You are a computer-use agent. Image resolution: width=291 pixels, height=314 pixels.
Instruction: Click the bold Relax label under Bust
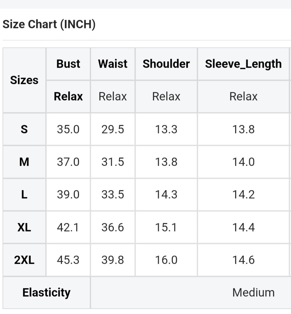click(x=68, y=96)
